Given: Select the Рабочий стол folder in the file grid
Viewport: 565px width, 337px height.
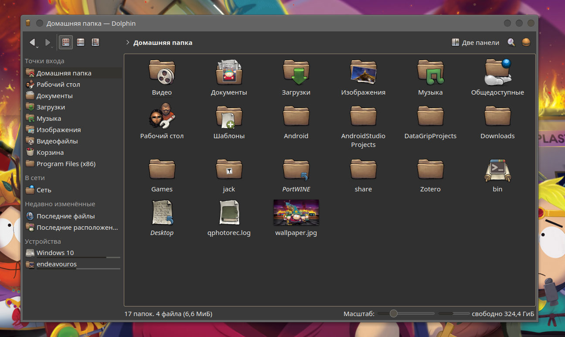Looking at the screenshot, I should click(x=162, y=121).
